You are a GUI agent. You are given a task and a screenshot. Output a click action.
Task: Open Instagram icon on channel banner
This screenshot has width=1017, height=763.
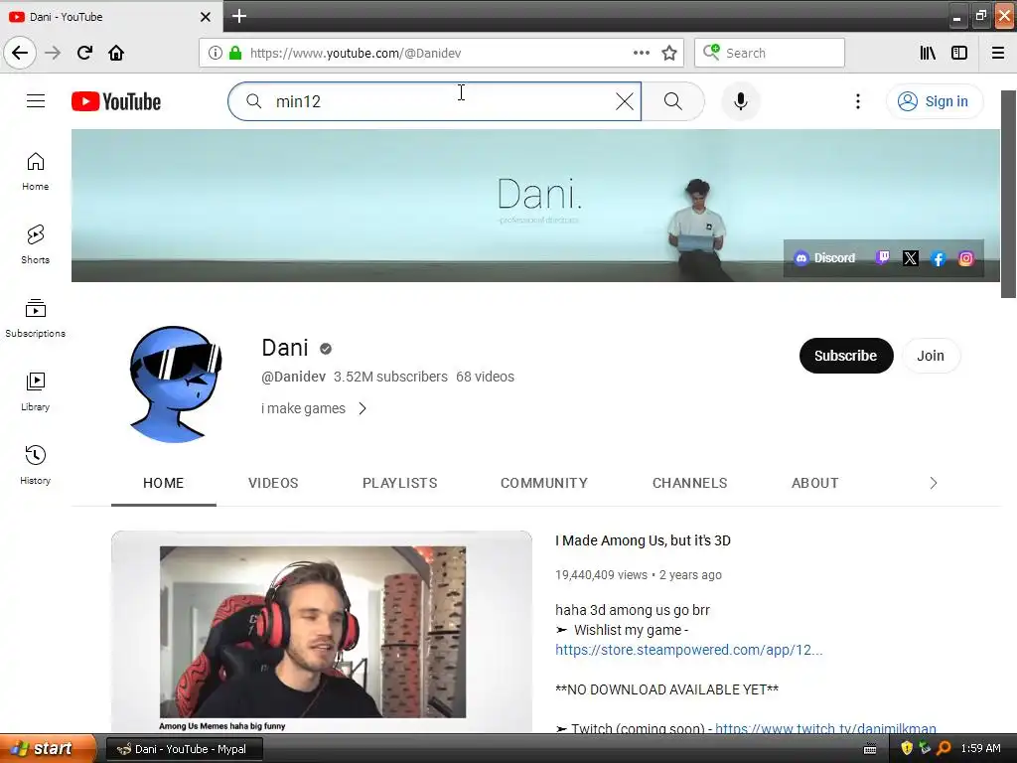(x=965, y=259)
